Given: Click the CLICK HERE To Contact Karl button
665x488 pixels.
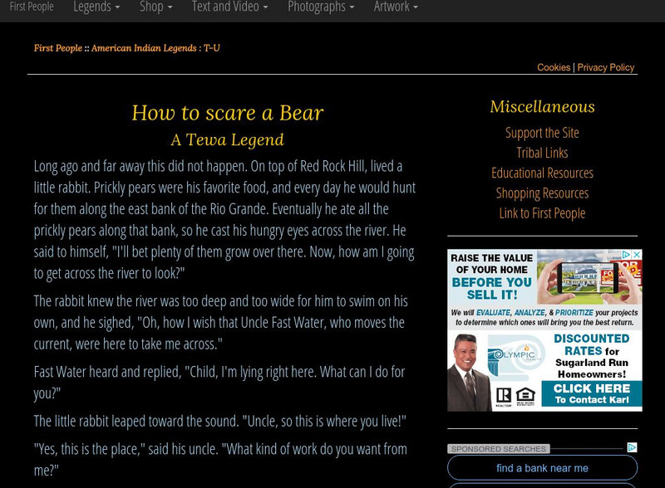Looking at the screenshot, I should [592, 393].
